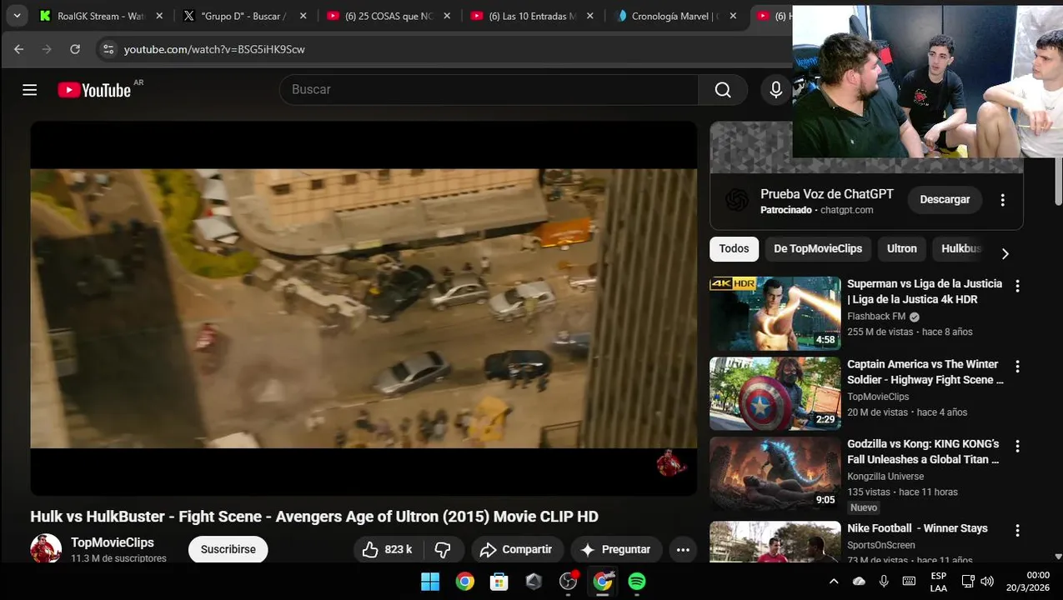Open Godzilla vs Kong video thumbnail
The image size is (1063, 600).
[x=775, y=473]
